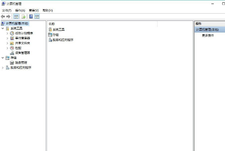Click the Export List toolbar icon
225x151 pixels.
pos(24,16)
